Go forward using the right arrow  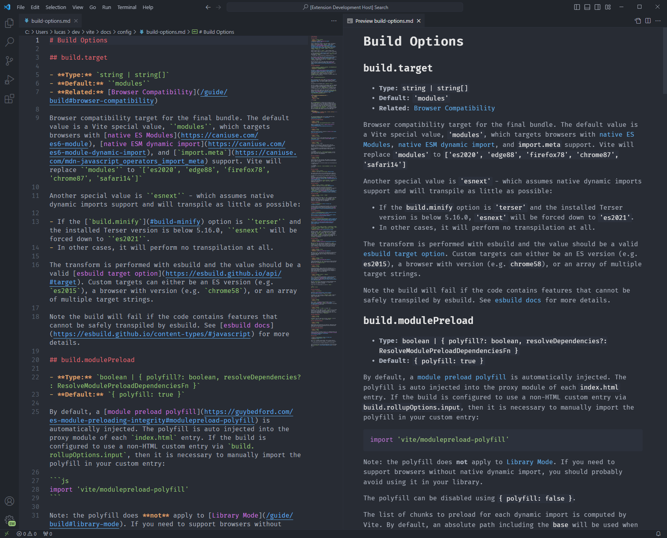pyautogui.click(x=218, y=7)
